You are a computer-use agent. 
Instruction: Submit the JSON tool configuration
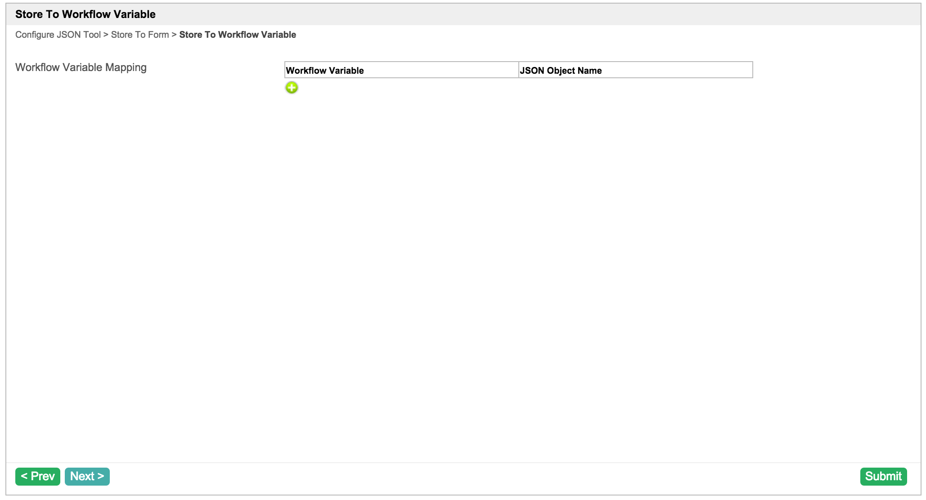pos(883,476)
